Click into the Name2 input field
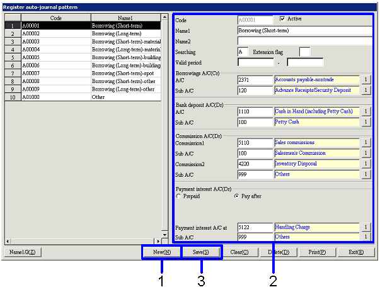The height and width of the screenshot is (292, 380). point(304,40)
